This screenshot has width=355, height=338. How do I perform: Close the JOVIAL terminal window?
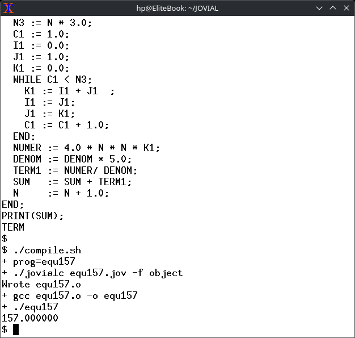pyautogui.click(x=346, y=8)
